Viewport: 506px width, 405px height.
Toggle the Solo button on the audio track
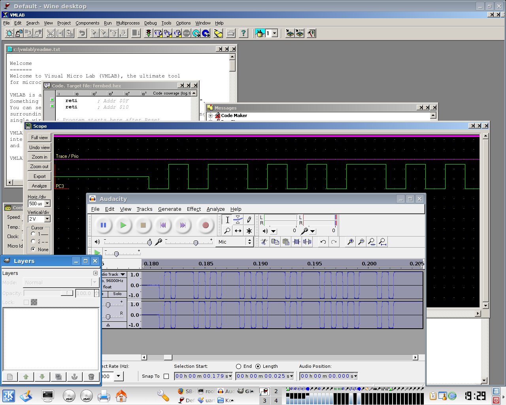coord(117,294)
